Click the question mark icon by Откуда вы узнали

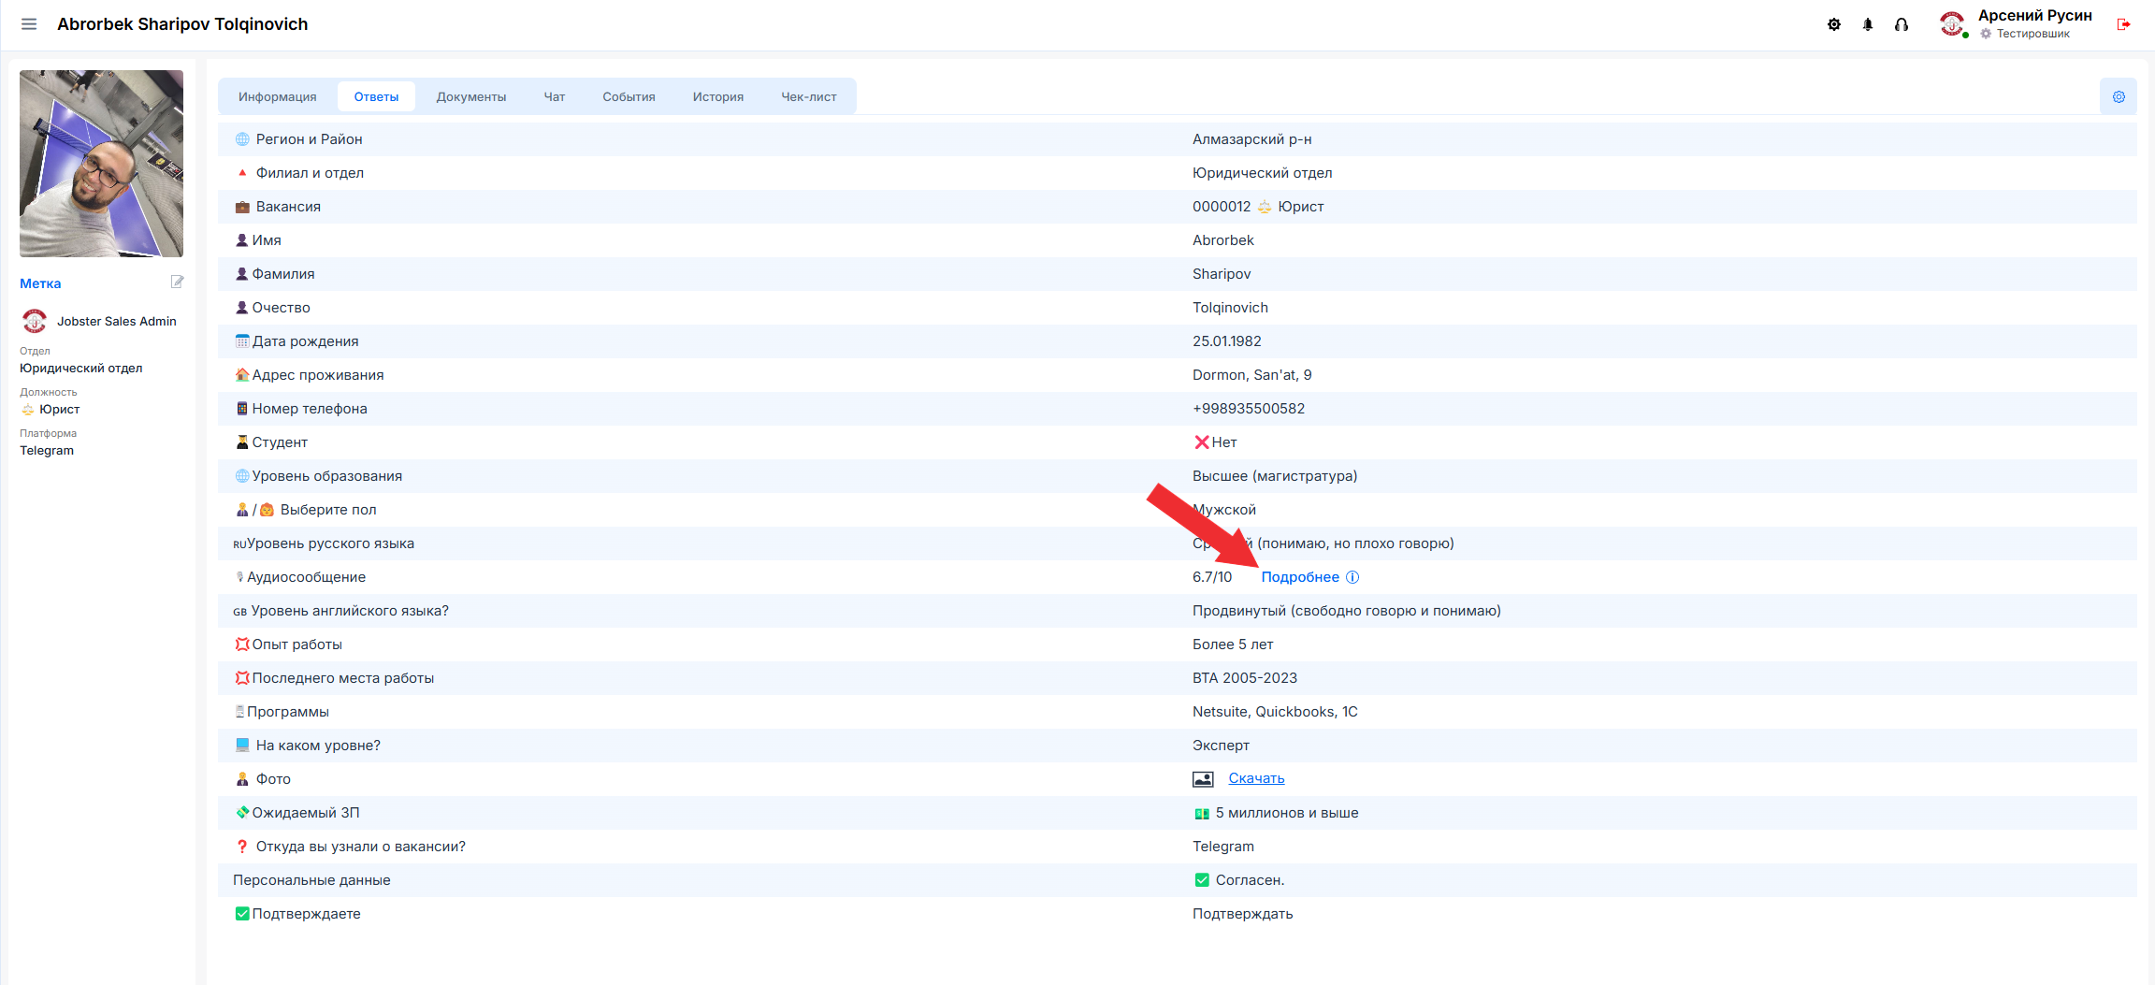pyautogui.click(x=242, y=847)
